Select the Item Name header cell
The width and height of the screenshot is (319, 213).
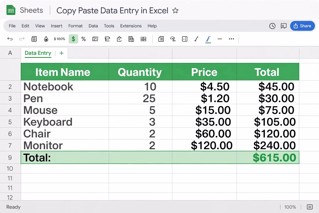coord(65,72)
